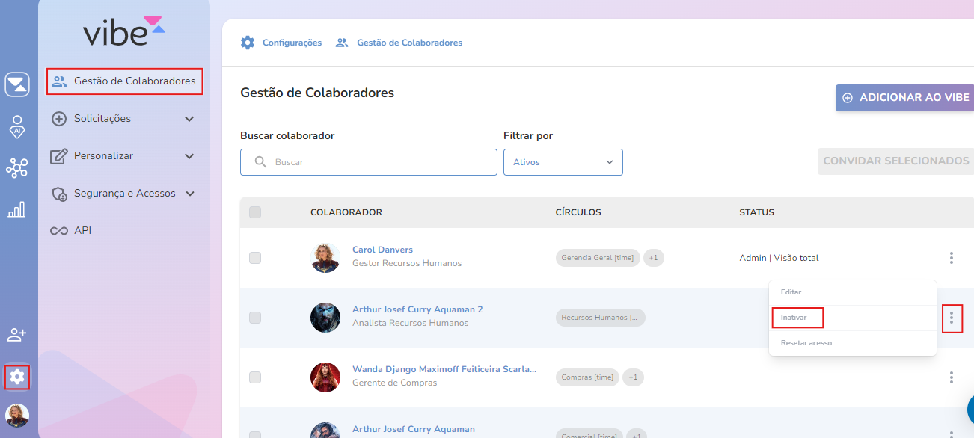Viewport: 974px width, 438px height.
Task: Open Carol Danvers' profile link
Action: (x=382, y=250)
